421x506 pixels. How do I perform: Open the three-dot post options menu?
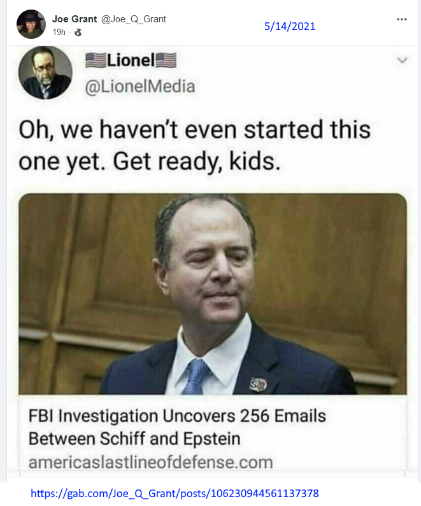coord(402,19)
